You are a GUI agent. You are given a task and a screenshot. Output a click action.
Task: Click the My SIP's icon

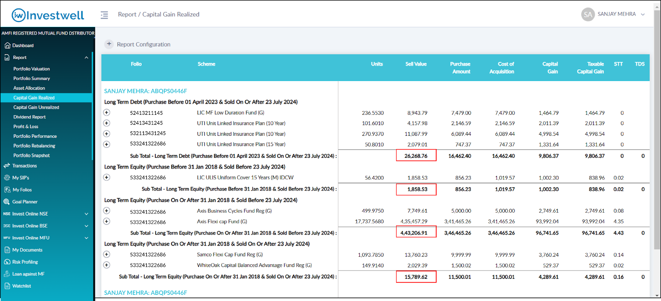[7, 178]
